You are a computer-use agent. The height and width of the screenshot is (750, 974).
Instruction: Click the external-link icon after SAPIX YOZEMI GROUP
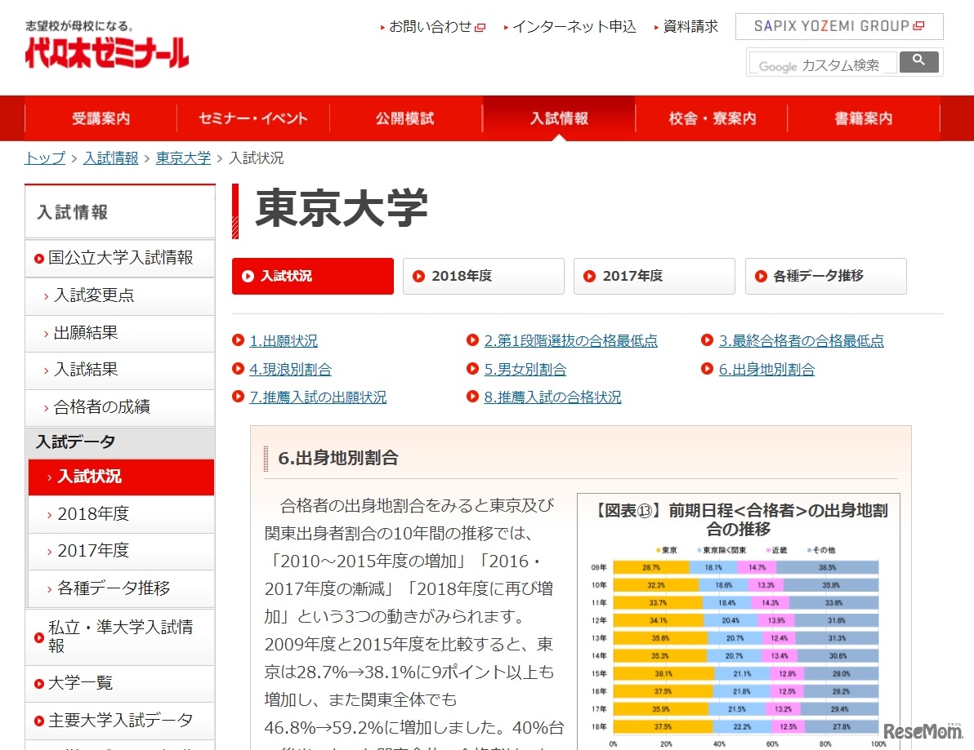917,25
